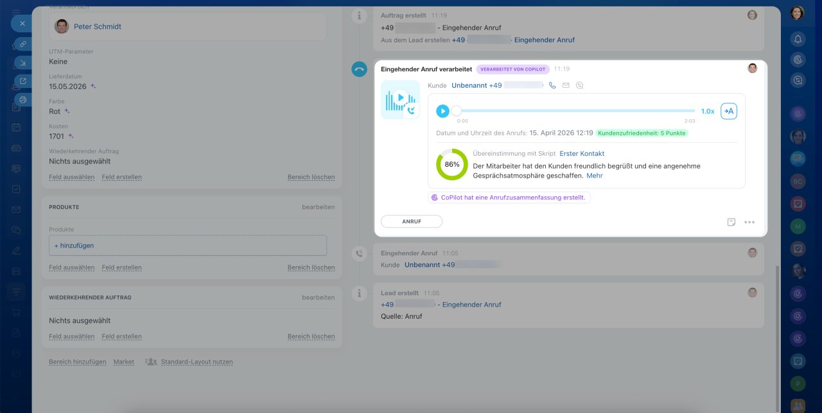Open notifications bell in right sidebar
This screenshot has height=413, width=822.
coord(798,39)
